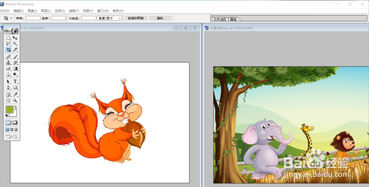The image size is (369, 187).
Task: Select the Gradient tool
Action: (15, 69)
